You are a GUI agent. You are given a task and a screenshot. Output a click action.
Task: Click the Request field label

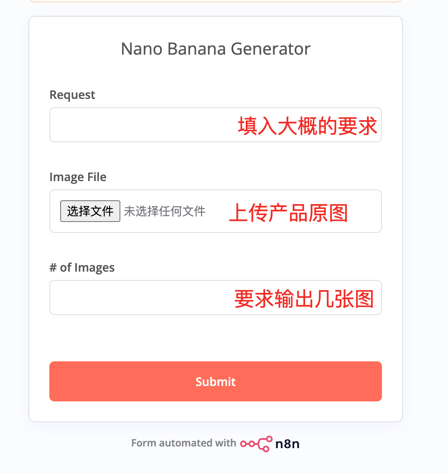(x=72, y=95)
